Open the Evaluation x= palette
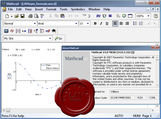 [x=24, y=31]
